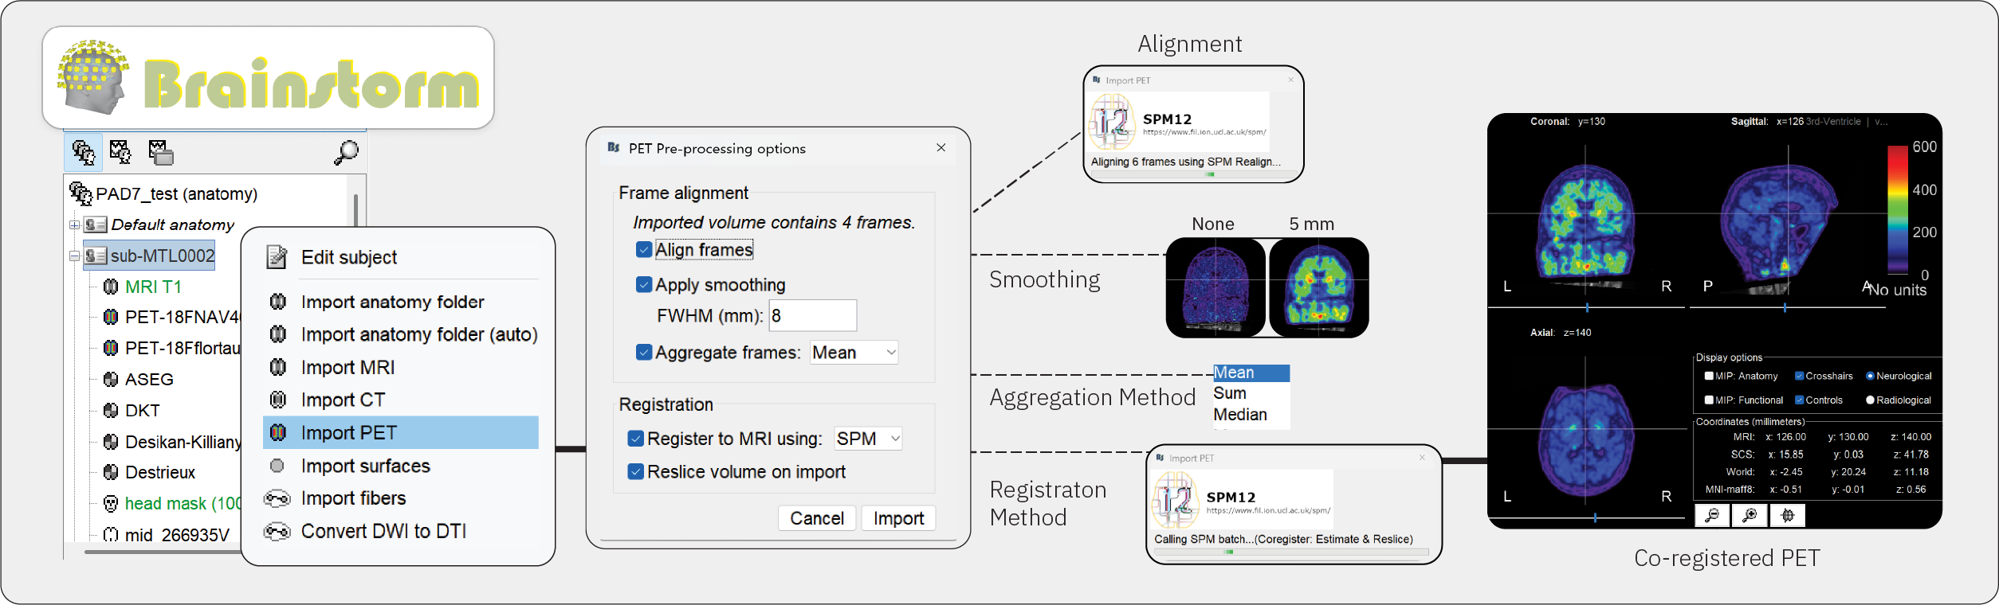This screenshot has width=1999, height=605.
Task: Click functional data sorted by subjects icon
Action: pyautogui.click(x=120, y=152)
